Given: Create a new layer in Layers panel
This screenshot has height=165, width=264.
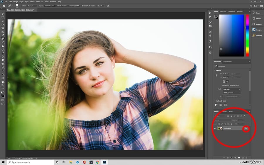Looking at the screenshot, I should pyautogui.click(x=243, y=158).
